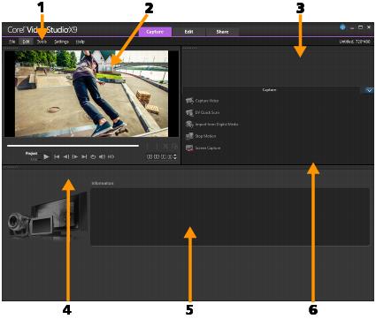Toggle the Repeat playback button
The height and width of the screenshot is (319, 376).
pos(93,156)
